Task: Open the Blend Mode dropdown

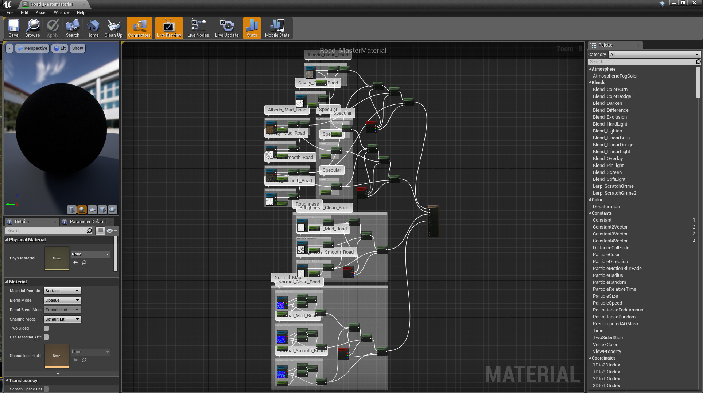Action: (62, 300)
